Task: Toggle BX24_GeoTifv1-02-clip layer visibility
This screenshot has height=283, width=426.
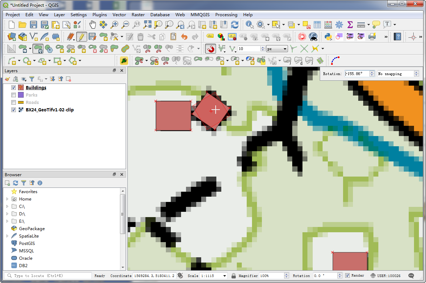Action: tap(14, 110)
